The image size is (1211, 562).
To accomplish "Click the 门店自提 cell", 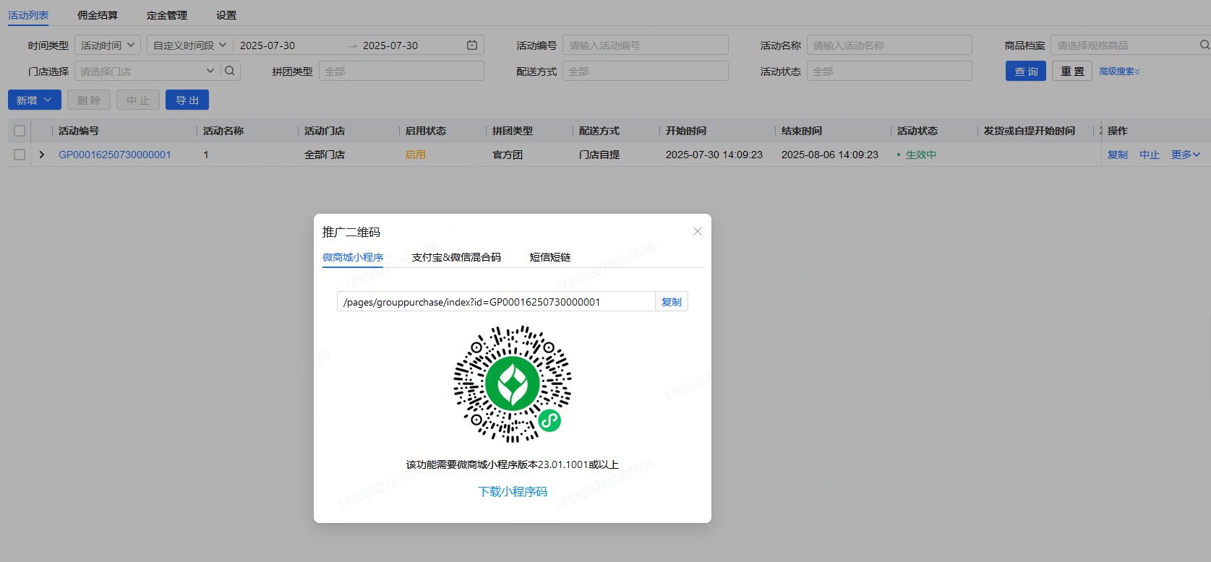I will tap(599, 155).
